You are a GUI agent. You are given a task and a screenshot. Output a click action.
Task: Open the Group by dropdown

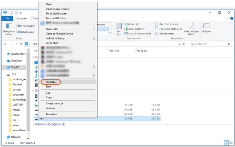(x=132, y=24)
